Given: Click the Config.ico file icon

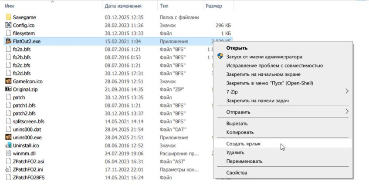Looking at the screenshot, I should (x=8, y=25).
